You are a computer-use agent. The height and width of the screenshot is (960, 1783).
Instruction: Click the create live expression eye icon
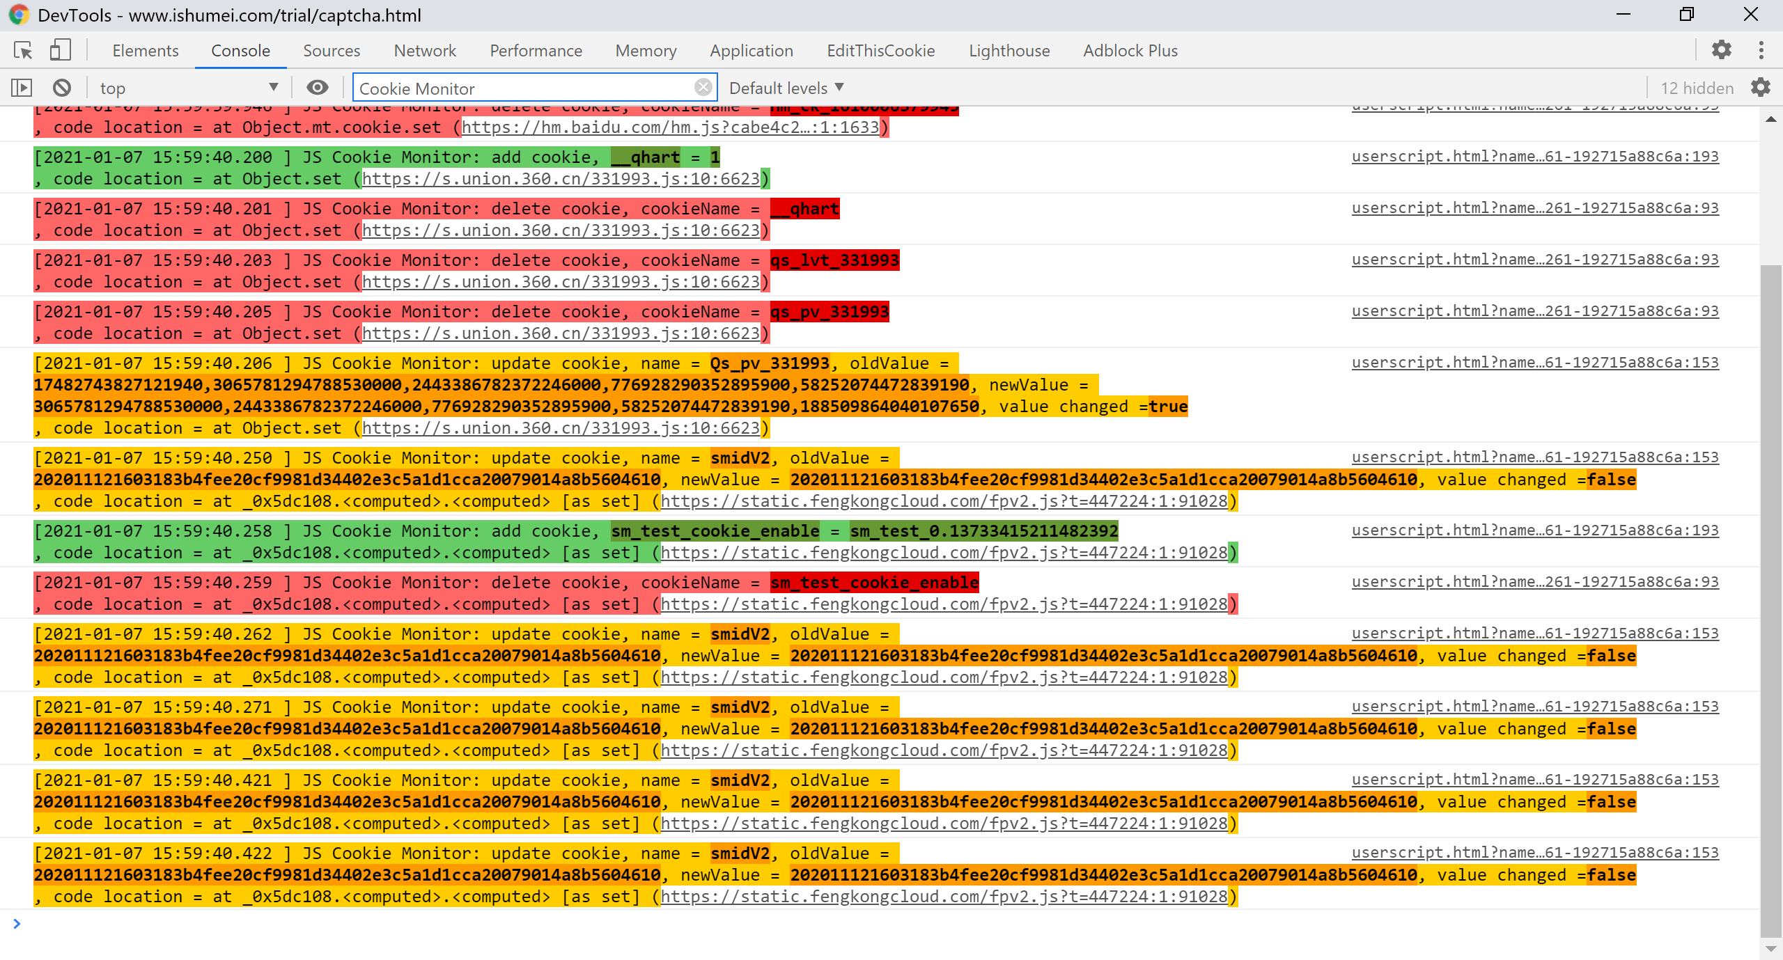pyautogui.click(x=317, y=86)
